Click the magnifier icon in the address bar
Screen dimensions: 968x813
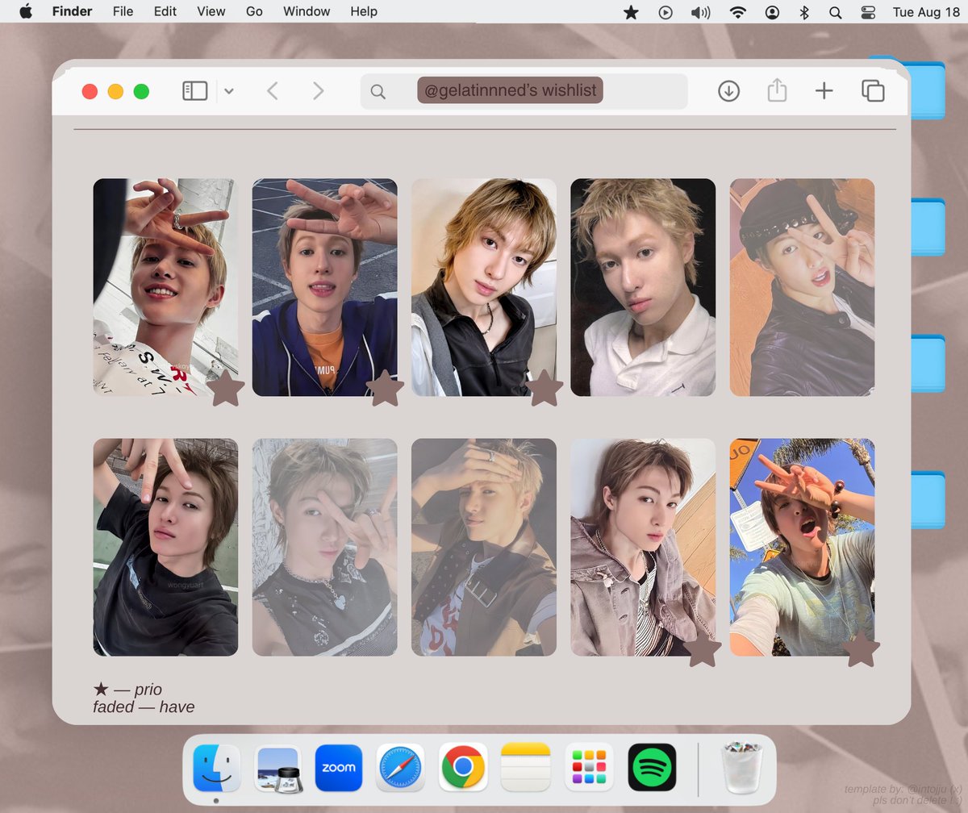[x=378, y=92]
